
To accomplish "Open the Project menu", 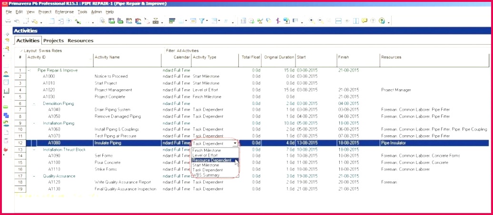I will (x=45, y=11).
